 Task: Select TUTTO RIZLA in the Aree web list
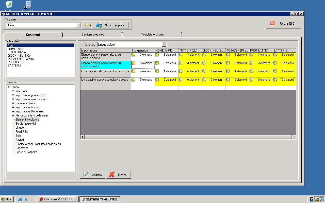(x=41, y=52)
